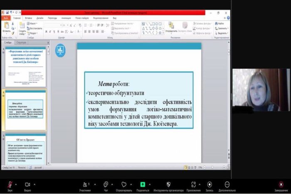The height and width of the screenshot is (194, 291).
Task: Open the Дополнительно more options icon
Action: 227,184
